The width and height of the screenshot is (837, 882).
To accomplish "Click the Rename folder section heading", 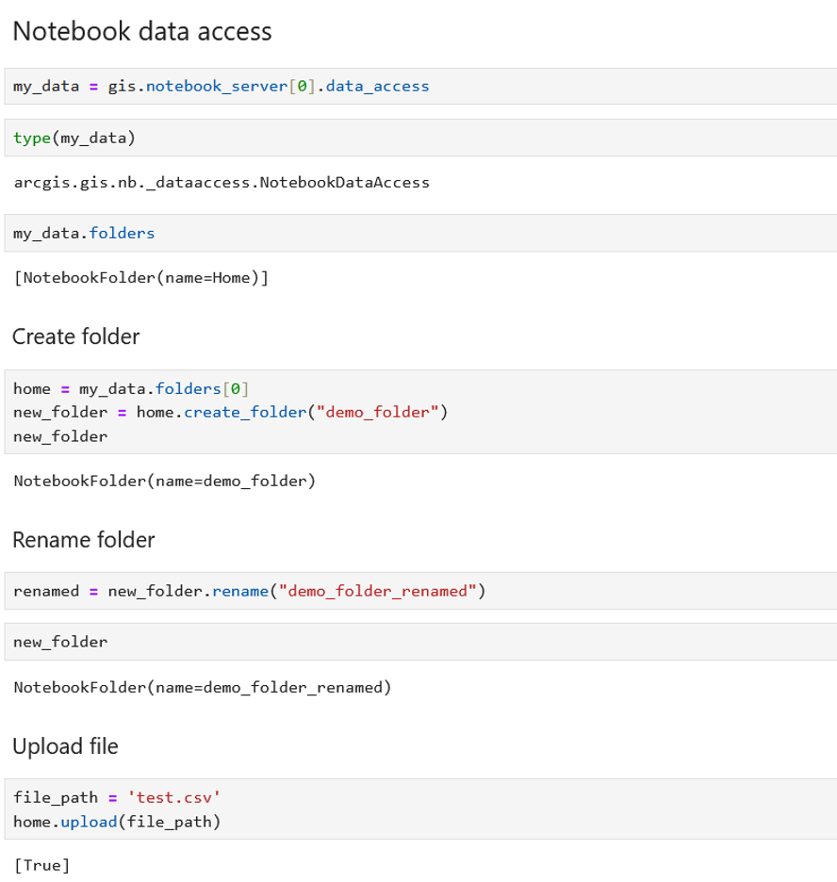I will pyautogui.click(x=83, y=540).
